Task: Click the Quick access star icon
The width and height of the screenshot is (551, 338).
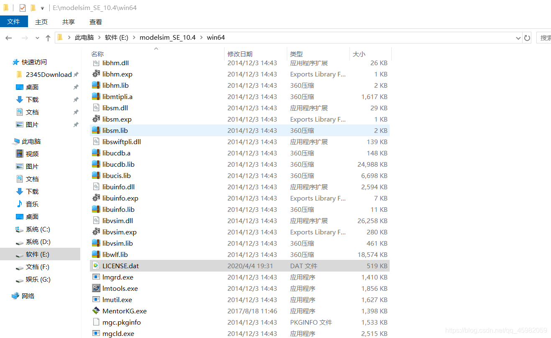Action: pos(16,62)
